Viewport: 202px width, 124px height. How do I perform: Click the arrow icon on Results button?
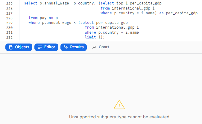66,47
